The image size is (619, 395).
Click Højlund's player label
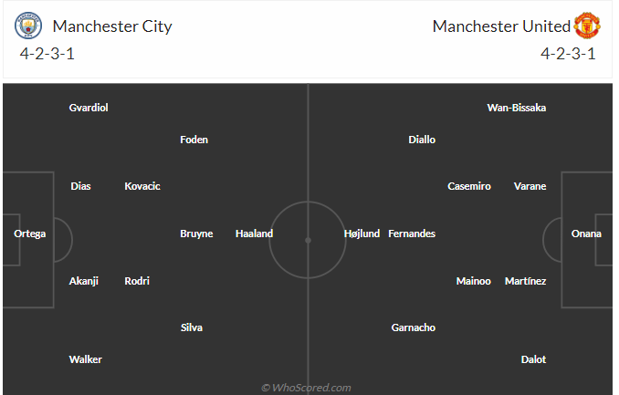pyautogui.click(x=362, y=234)
